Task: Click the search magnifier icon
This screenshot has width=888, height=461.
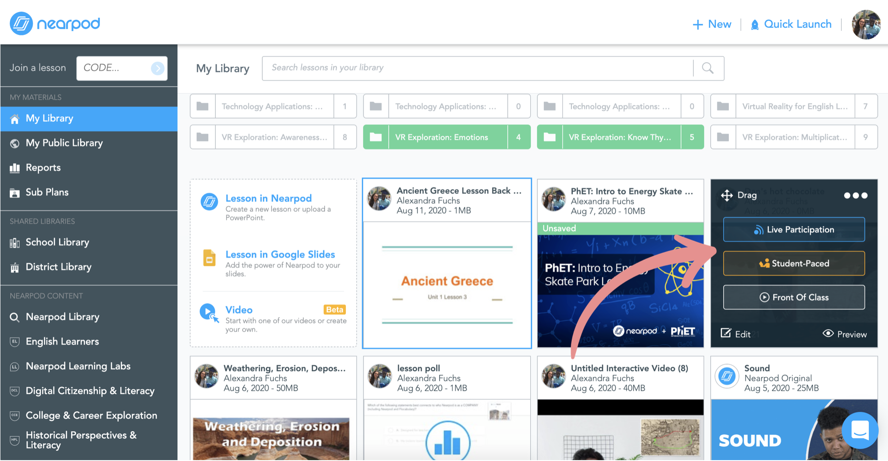Action: tap(708, 68)
